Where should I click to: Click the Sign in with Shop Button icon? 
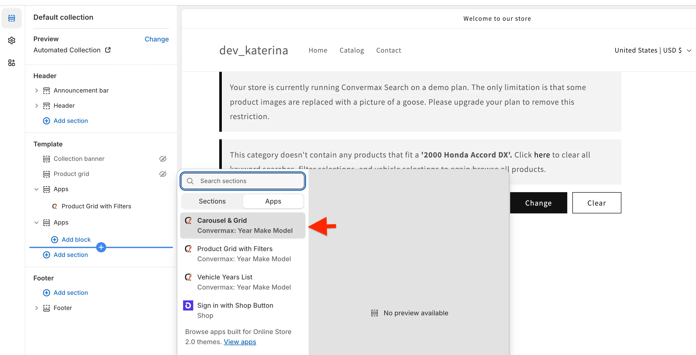(188, 305)
